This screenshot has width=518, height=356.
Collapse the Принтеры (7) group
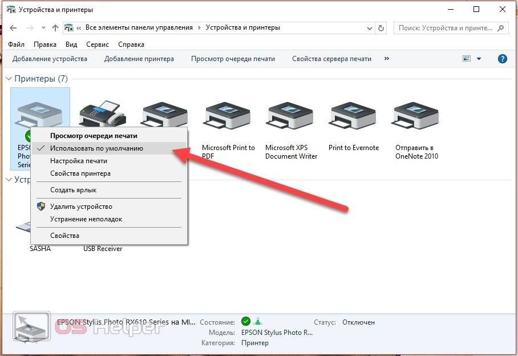pos(9,79)
